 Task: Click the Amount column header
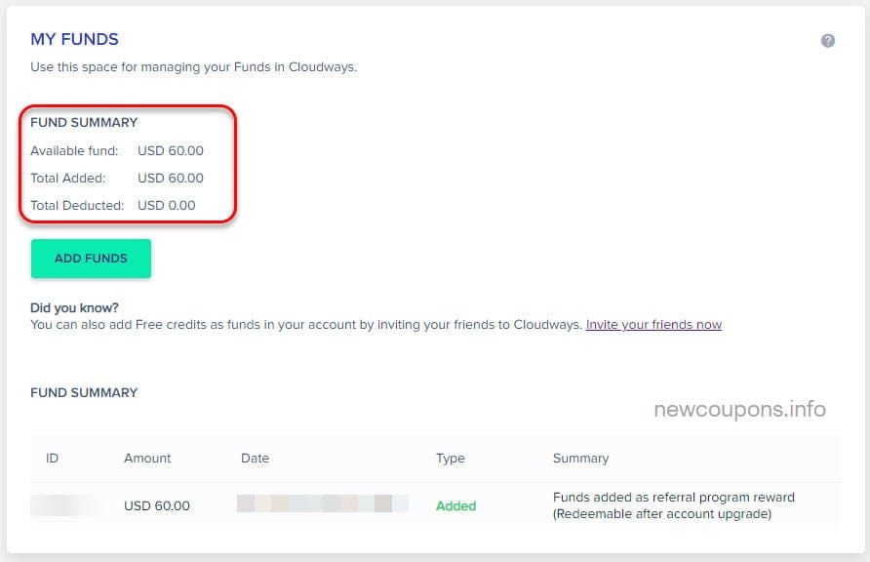147,458
